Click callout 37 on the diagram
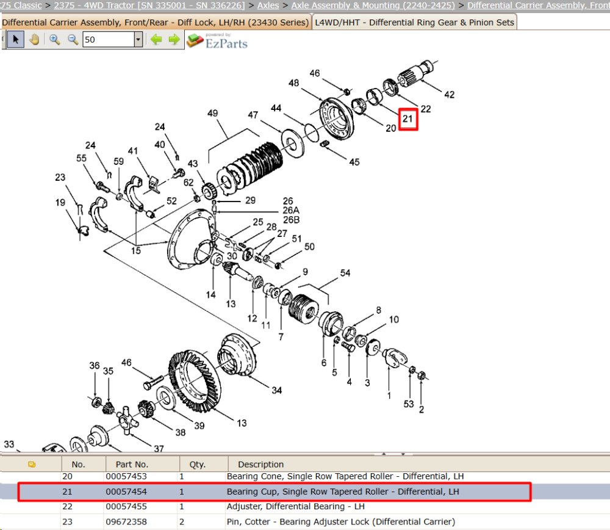The height and width of the screenshot is (530, 610). 159,449
